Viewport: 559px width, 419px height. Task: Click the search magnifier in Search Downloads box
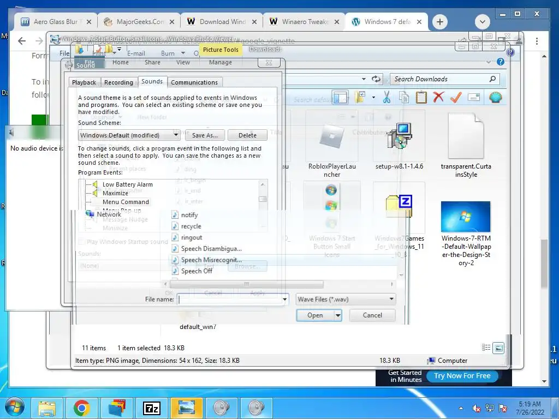[492, 79]
